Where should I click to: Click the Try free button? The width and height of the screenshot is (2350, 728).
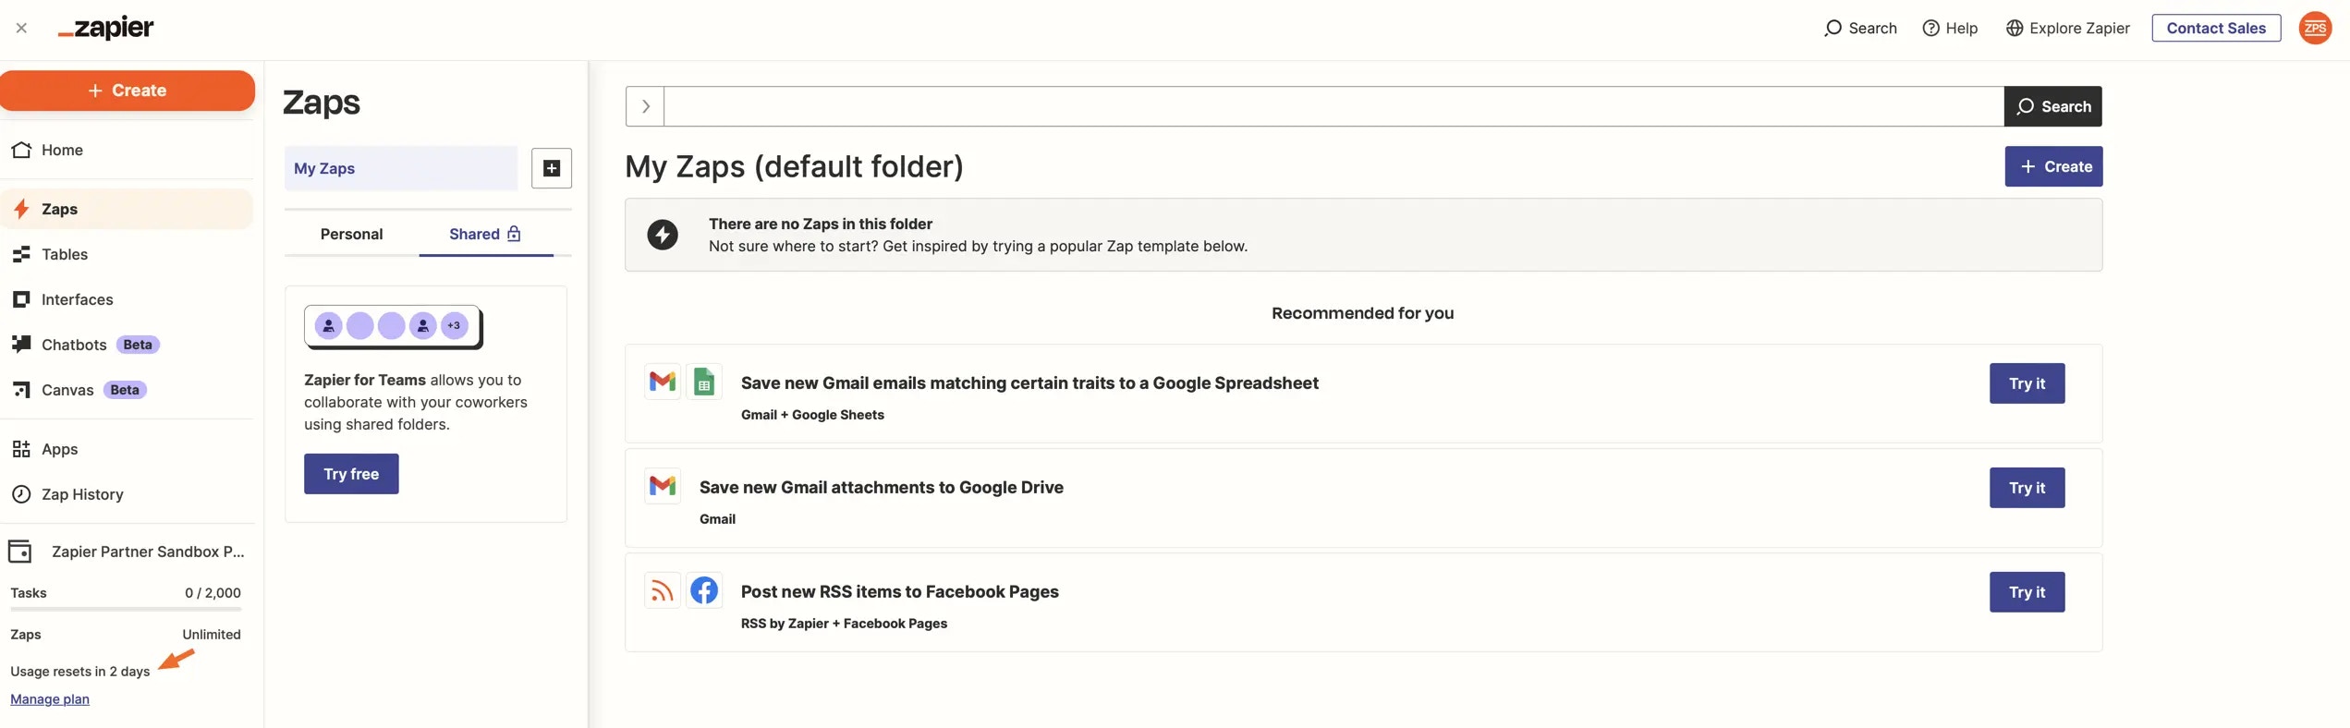351,474
